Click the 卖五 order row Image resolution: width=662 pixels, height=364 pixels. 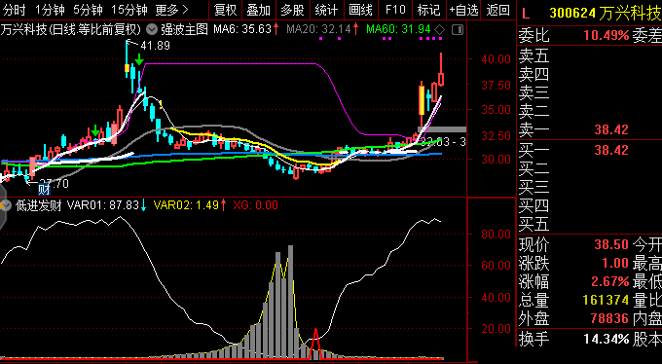click(590, 55)
